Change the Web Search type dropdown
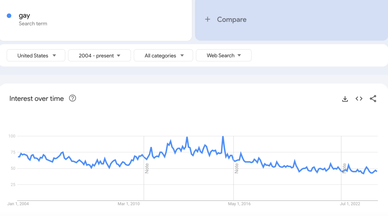 click(x=223, y=56)
